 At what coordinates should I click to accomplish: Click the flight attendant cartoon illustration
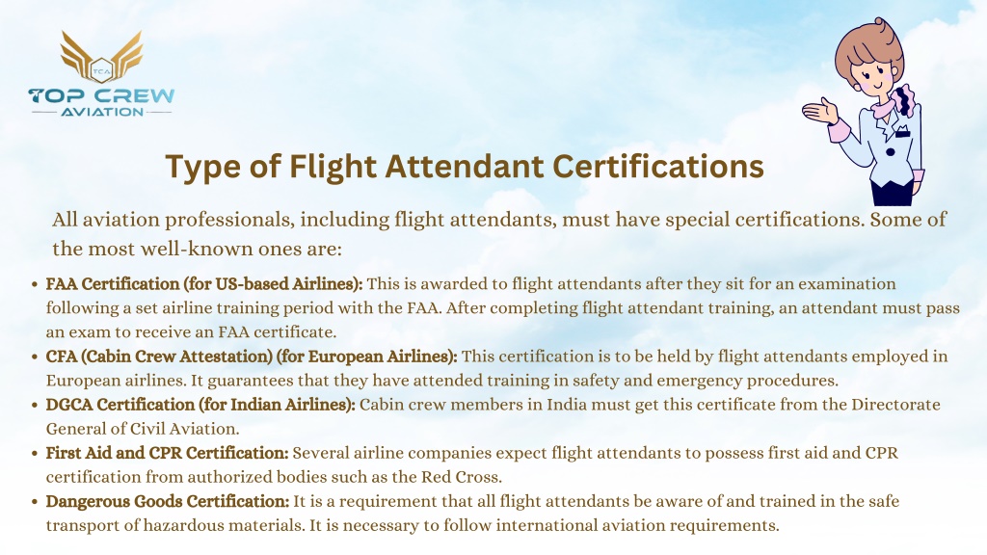point(864,112)
